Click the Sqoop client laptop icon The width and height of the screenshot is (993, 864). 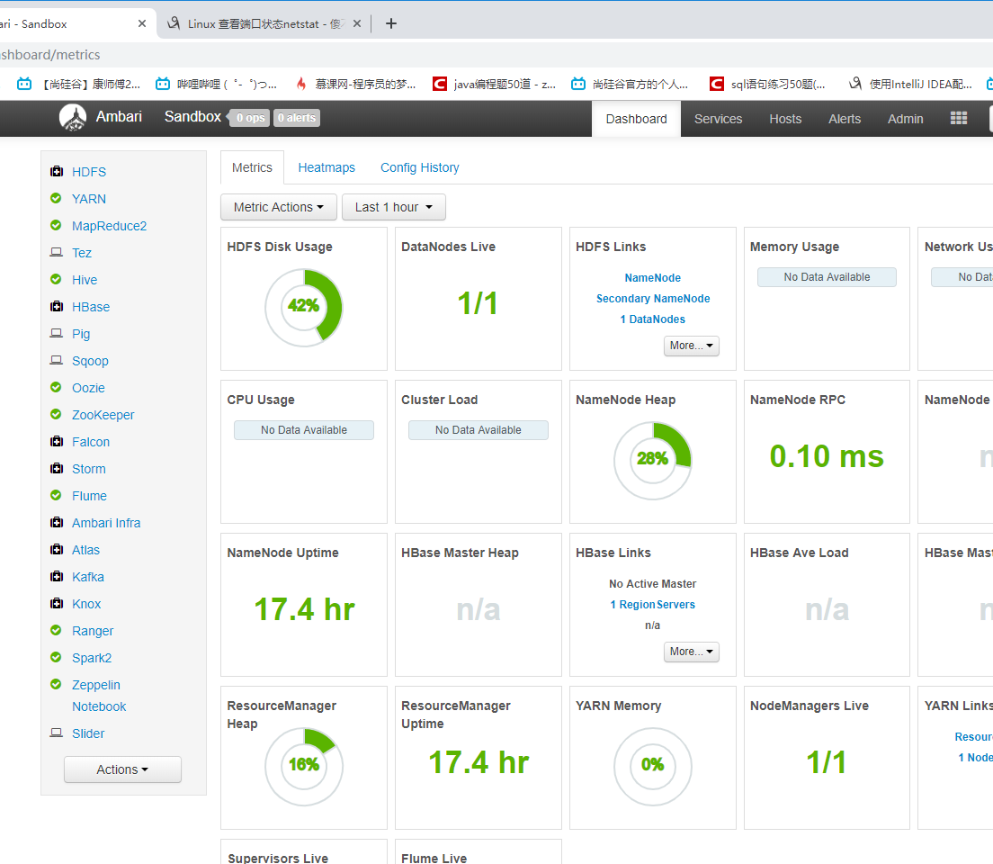(57, 360)
